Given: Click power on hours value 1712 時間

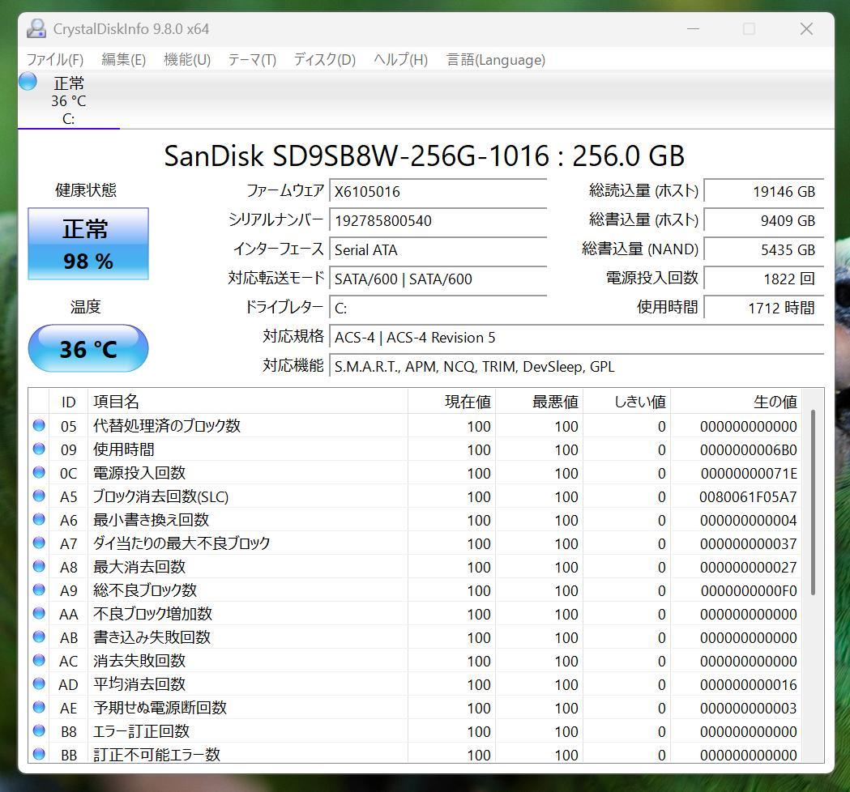Looking at the screenshot, I should (764, 309).
